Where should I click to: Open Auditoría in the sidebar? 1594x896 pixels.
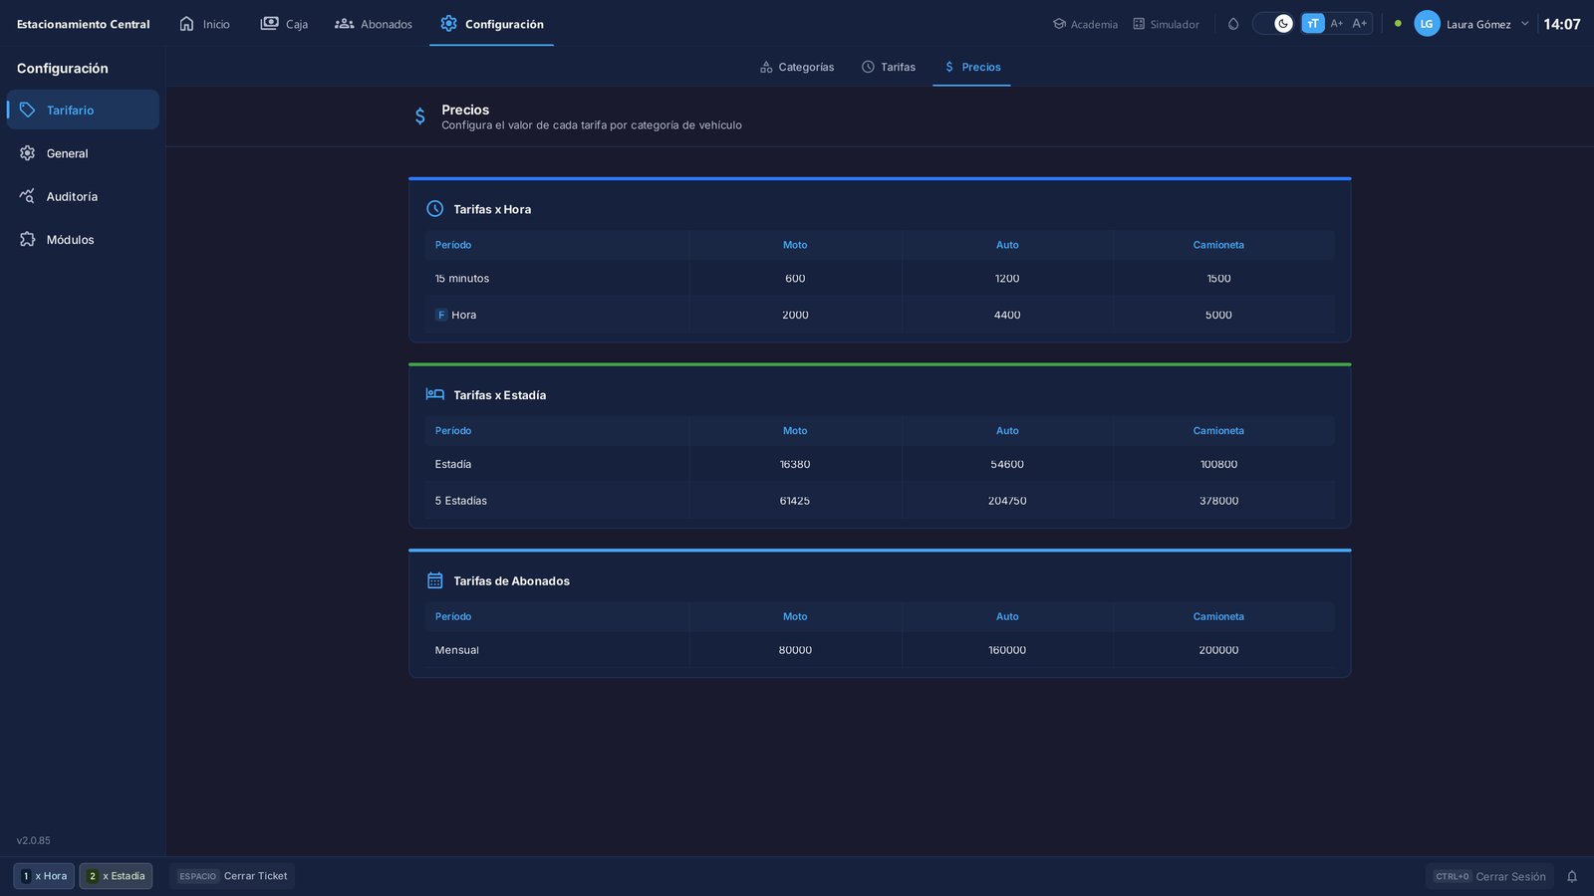(x=83, y=196)
